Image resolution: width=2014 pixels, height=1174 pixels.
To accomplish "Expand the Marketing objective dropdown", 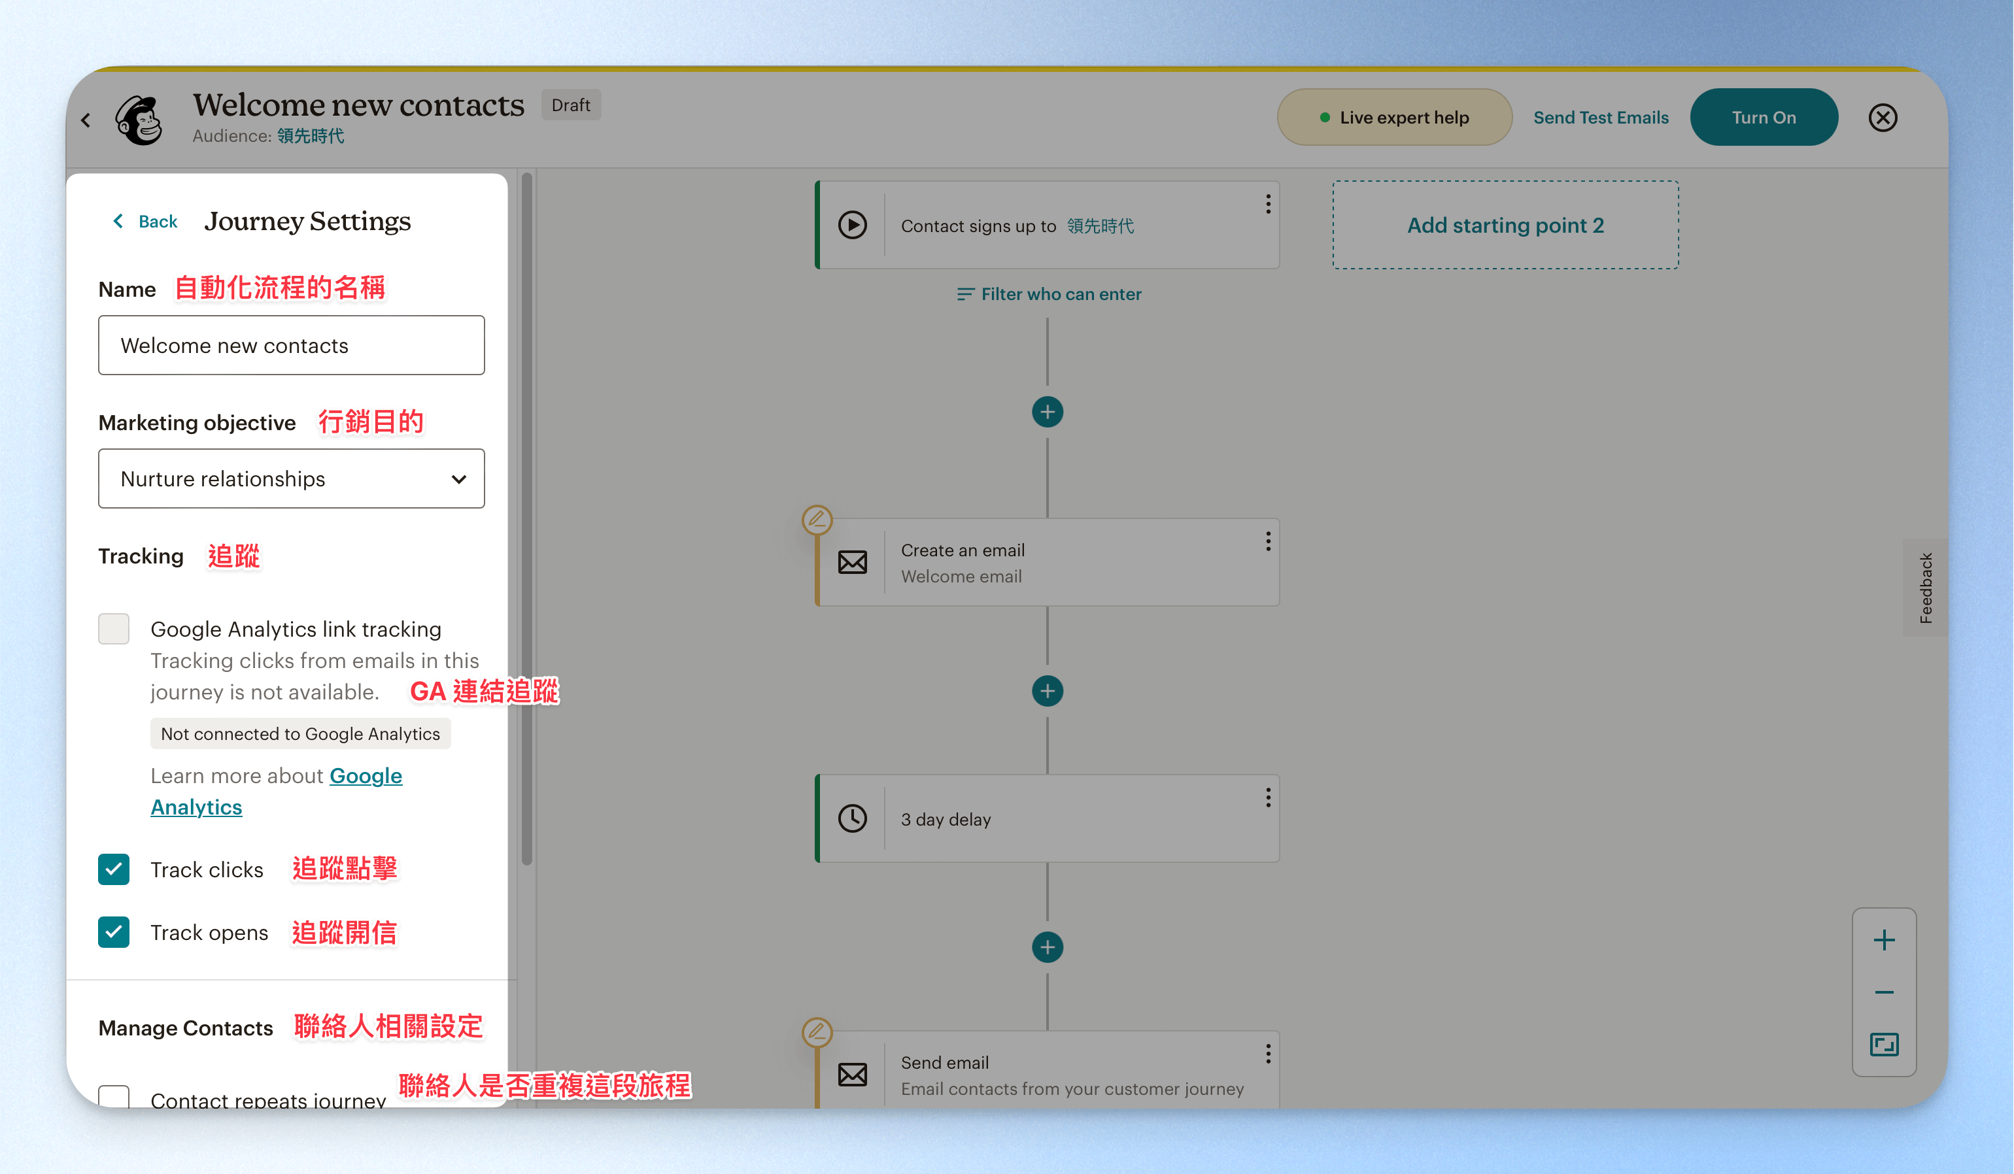I will coord(291,478).
